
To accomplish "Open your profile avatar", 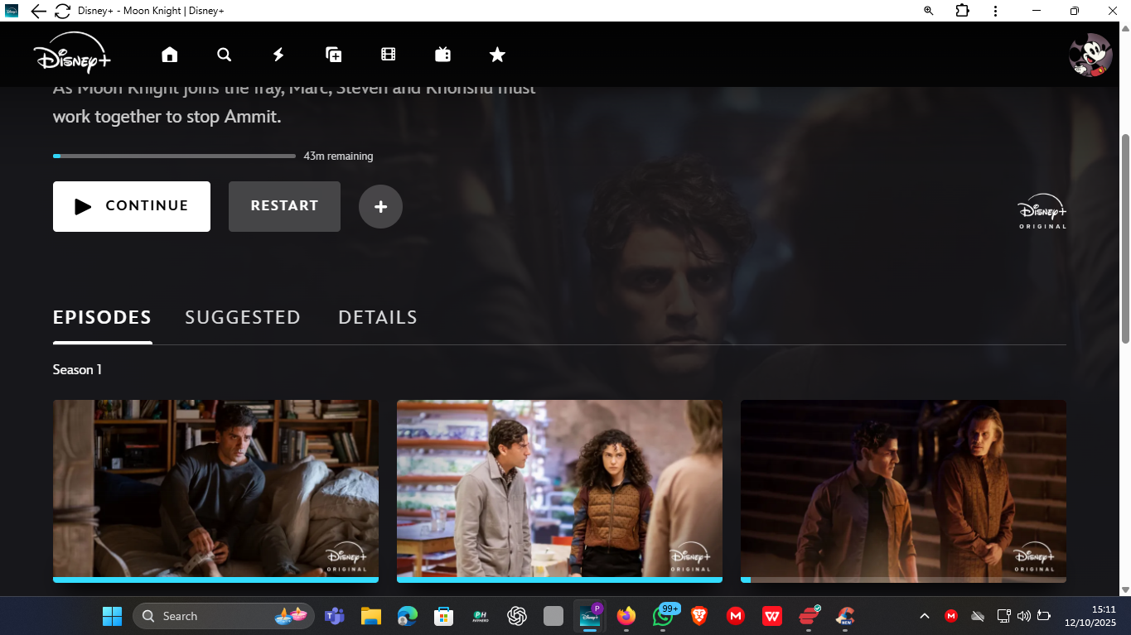I will click(x=1090, y=54).
